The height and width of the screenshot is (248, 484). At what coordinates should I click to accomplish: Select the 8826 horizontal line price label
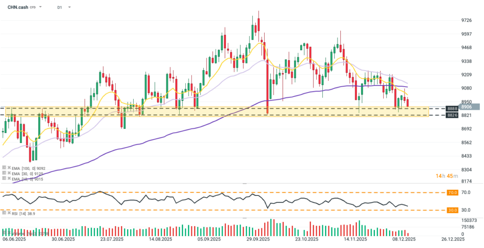pyautogui.click(x=453, y=115)
